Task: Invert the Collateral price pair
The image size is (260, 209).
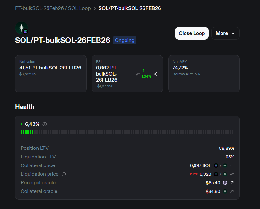Action: pyautogui.click(x=232, y=165)
